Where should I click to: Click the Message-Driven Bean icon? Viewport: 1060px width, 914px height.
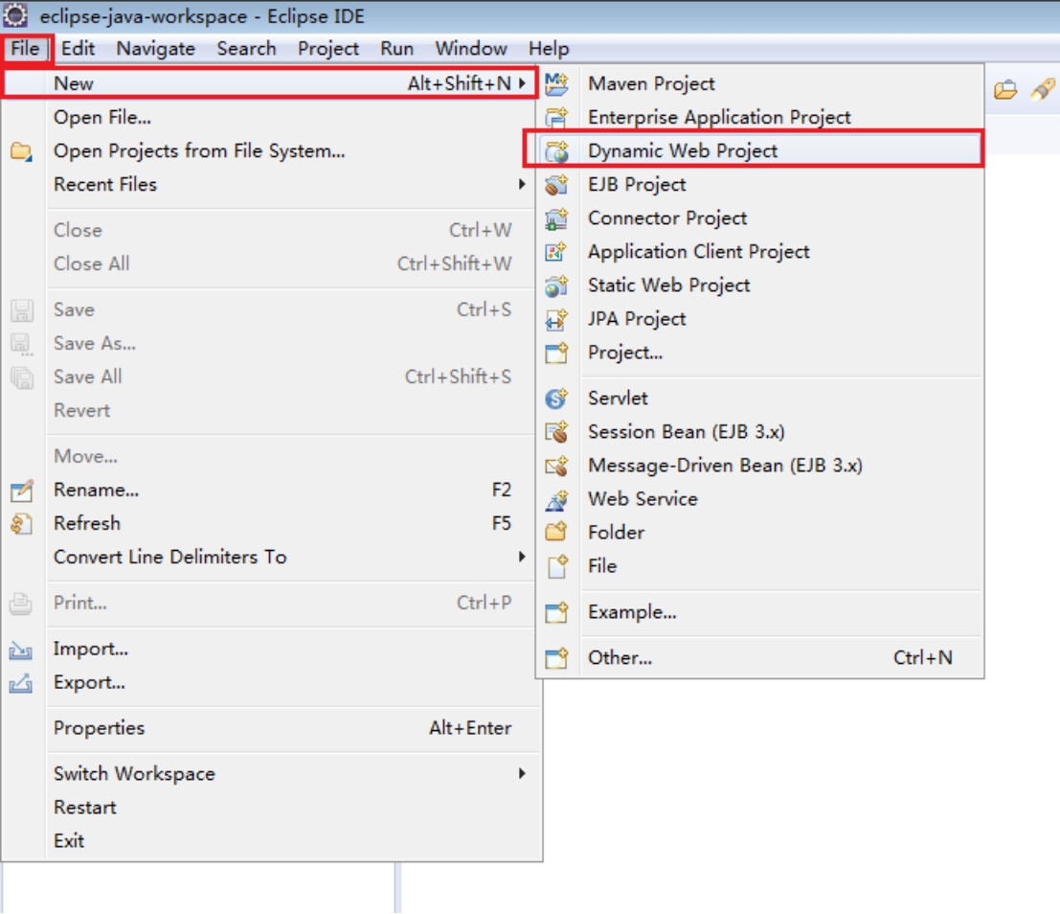click(x=556, y=466)
